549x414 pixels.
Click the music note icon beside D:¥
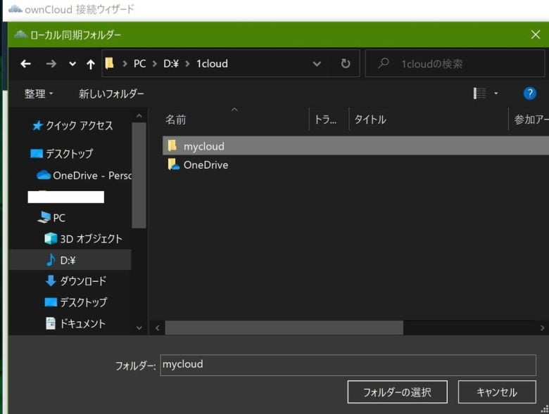(x=51, y=260)
